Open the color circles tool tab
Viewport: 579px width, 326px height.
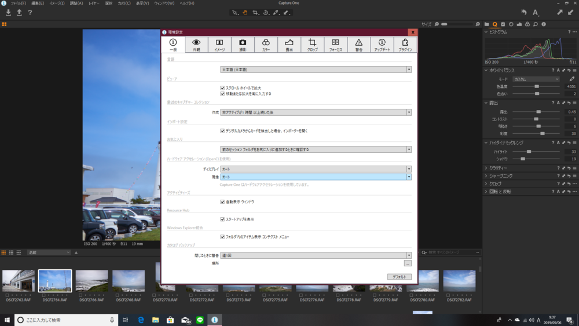[527, 24]
